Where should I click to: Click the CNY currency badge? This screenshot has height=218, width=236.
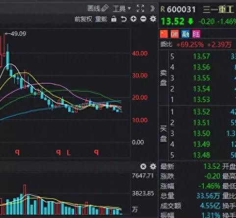(175, 34)
